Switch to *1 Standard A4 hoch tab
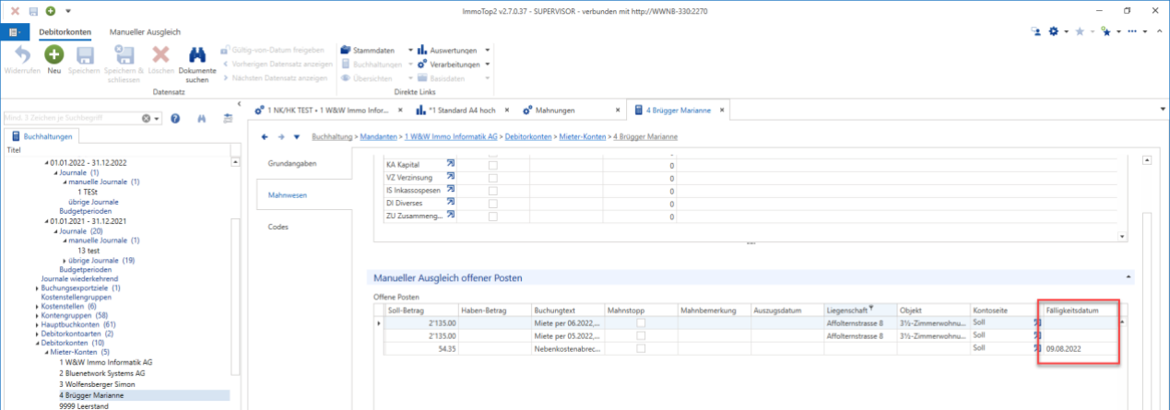1170x410 pixels. click(x=455, y=110)
